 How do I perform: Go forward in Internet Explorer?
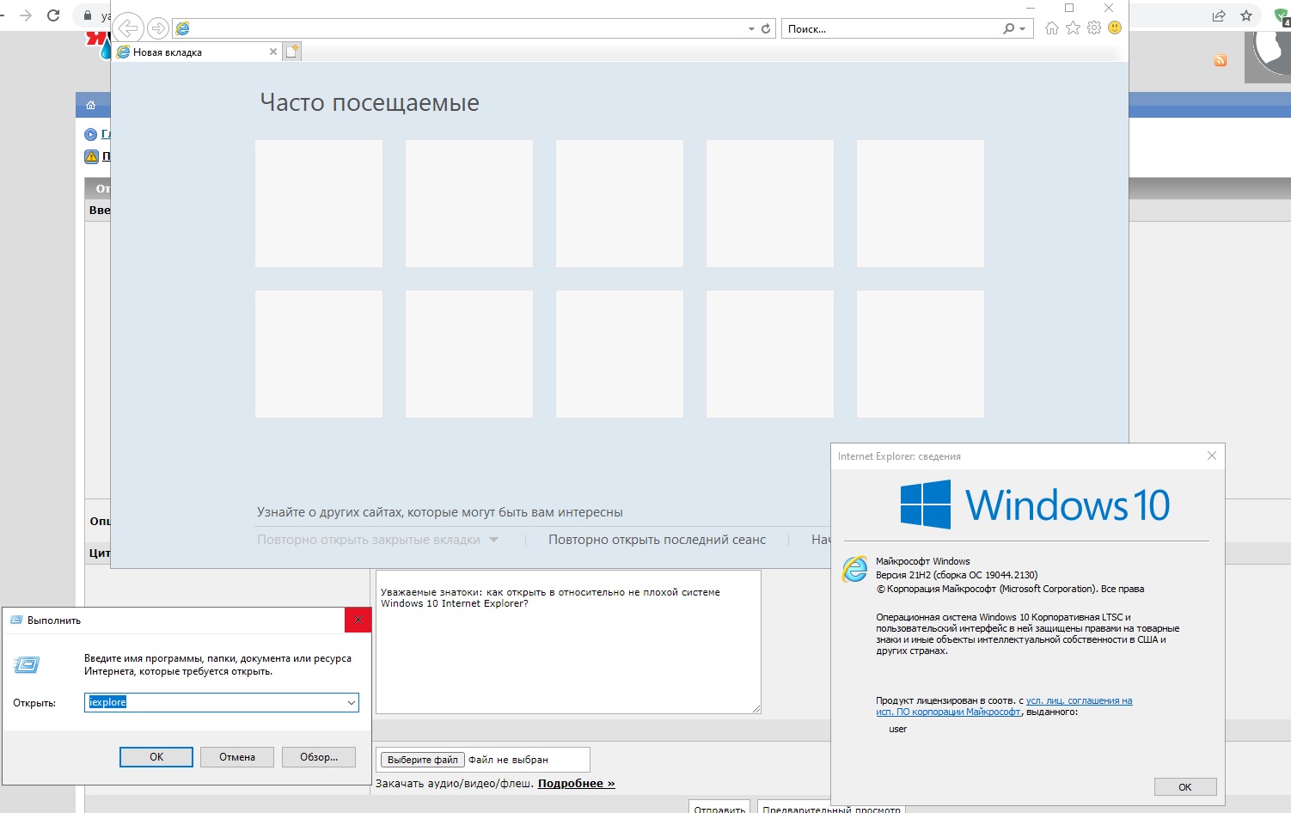(x=158, y=28)
